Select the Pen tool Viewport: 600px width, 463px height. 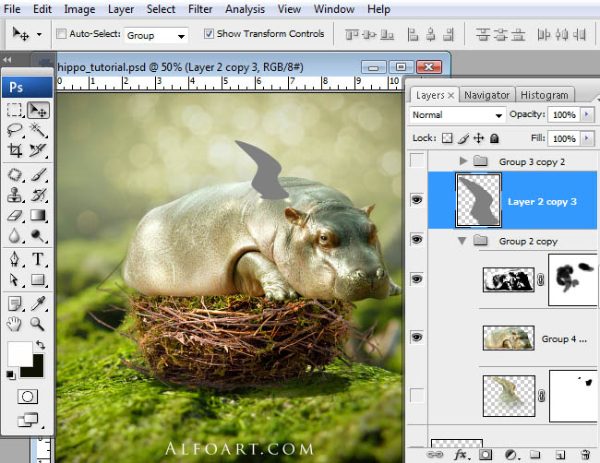[15, 259]
